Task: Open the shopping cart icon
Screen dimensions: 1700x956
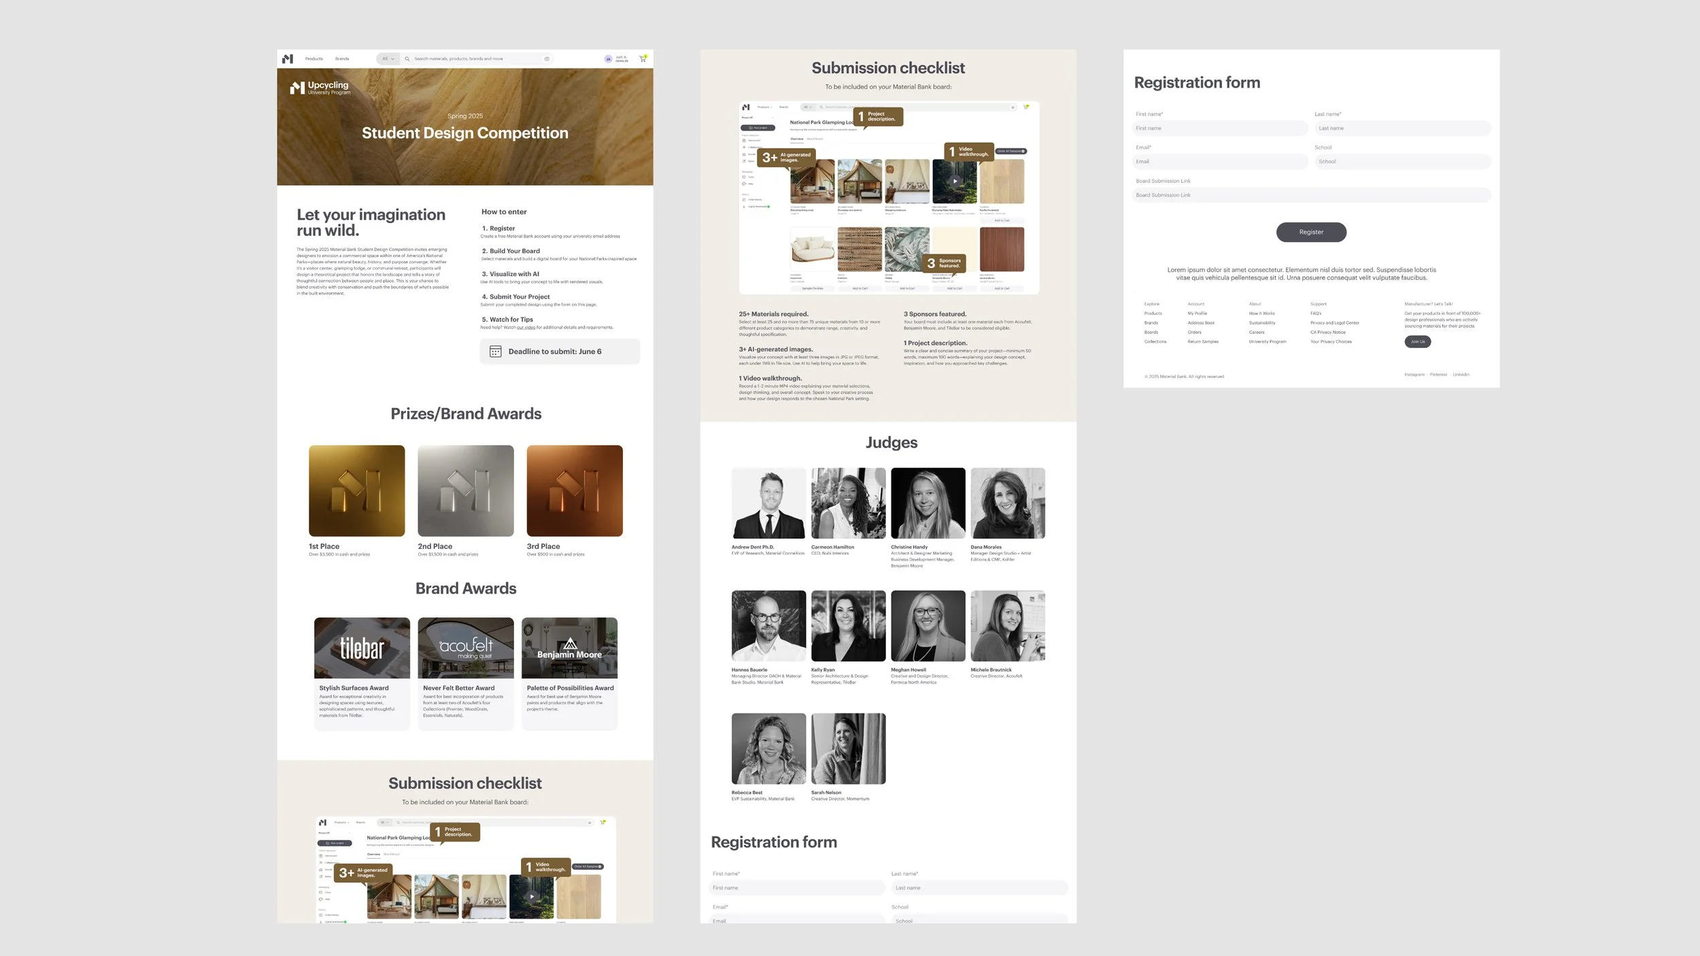Action: [643, 58]
